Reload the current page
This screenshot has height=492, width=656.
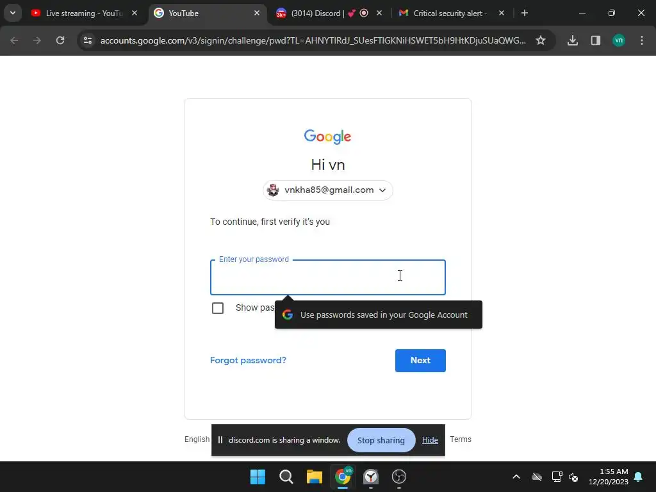pos(60,40)
